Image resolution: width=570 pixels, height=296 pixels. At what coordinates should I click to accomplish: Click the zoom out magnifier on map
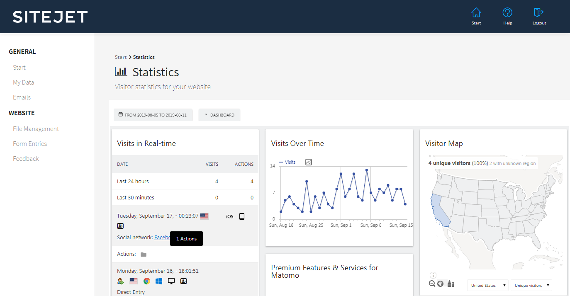coord(432,284)
